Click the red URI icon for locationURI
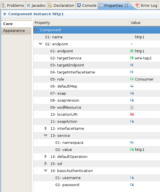 (132, 114)
